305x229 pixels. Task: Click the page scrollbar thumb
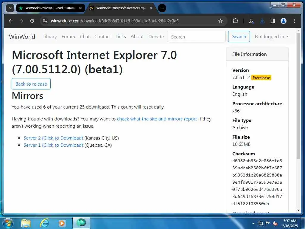(298, 95)
